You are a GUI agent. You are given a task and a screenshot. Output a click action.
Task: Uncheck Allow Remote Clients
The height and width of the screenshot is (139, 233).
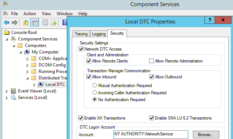tap(89, 61)
